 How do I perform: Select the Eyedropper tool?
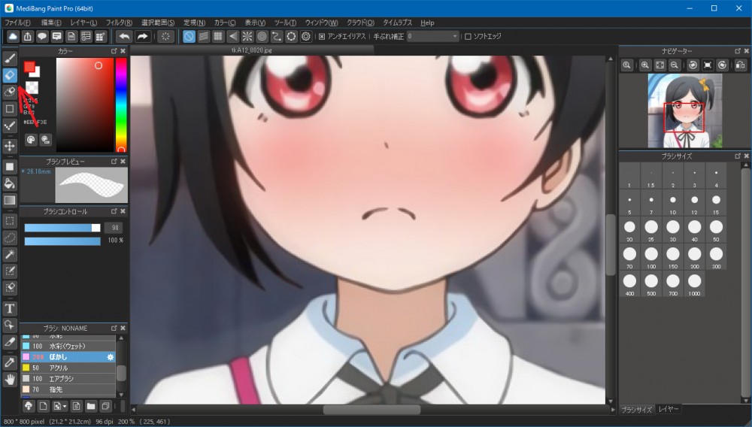pos(10,362)
